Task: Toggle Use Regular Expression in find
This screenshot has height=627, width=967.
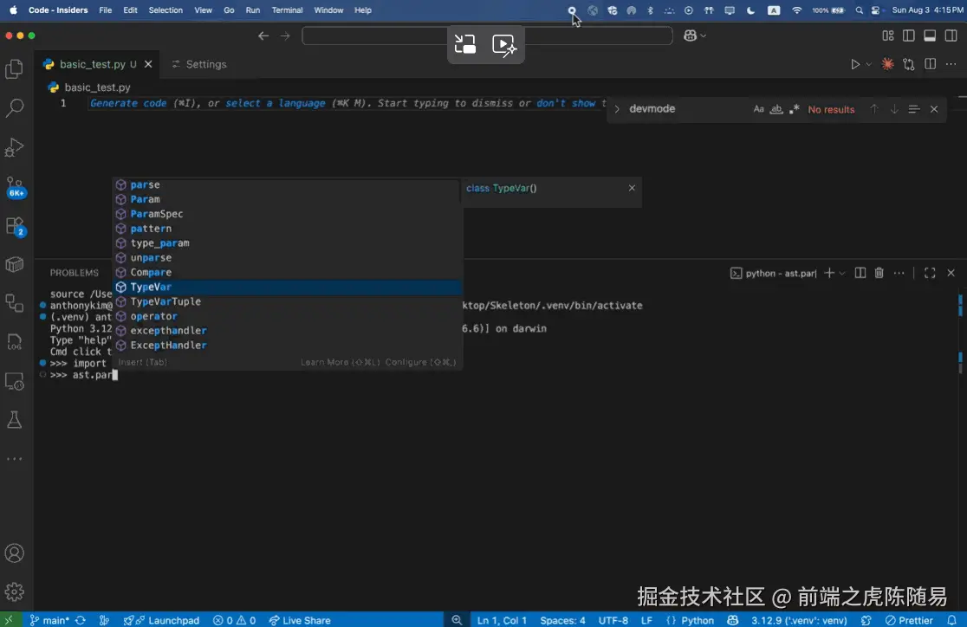Action: 794,109
